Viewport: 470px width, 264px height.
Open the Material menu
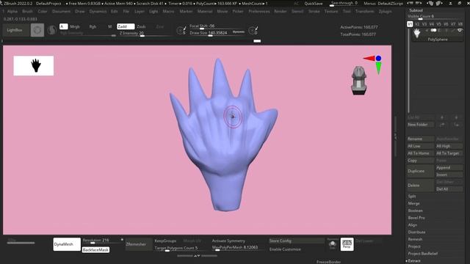(x=205, y=12)
